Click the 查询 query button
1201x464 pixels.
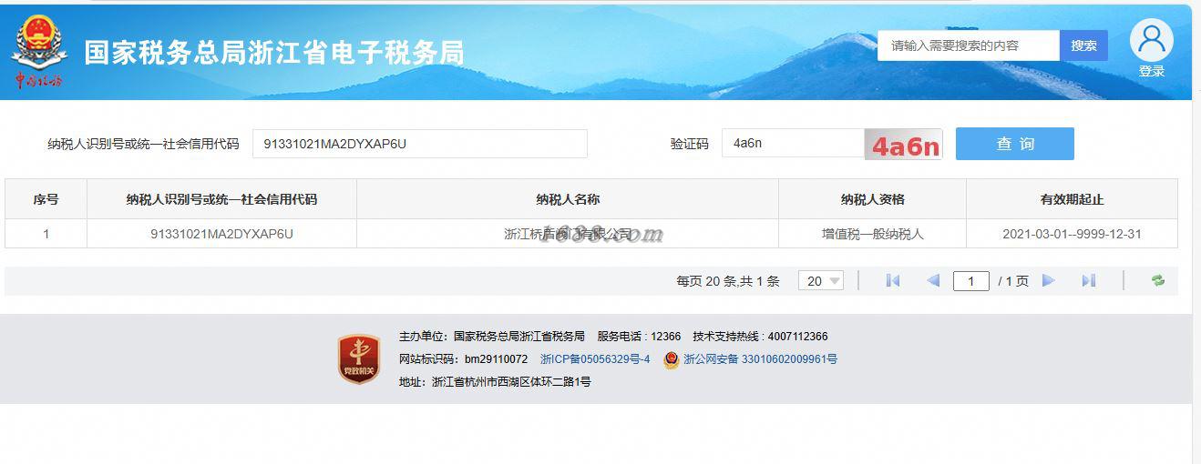(1014, 144)
